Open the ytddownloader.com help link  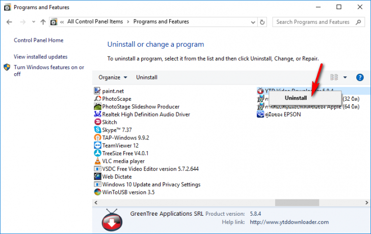pyautogui.click(x=289, y=222)
